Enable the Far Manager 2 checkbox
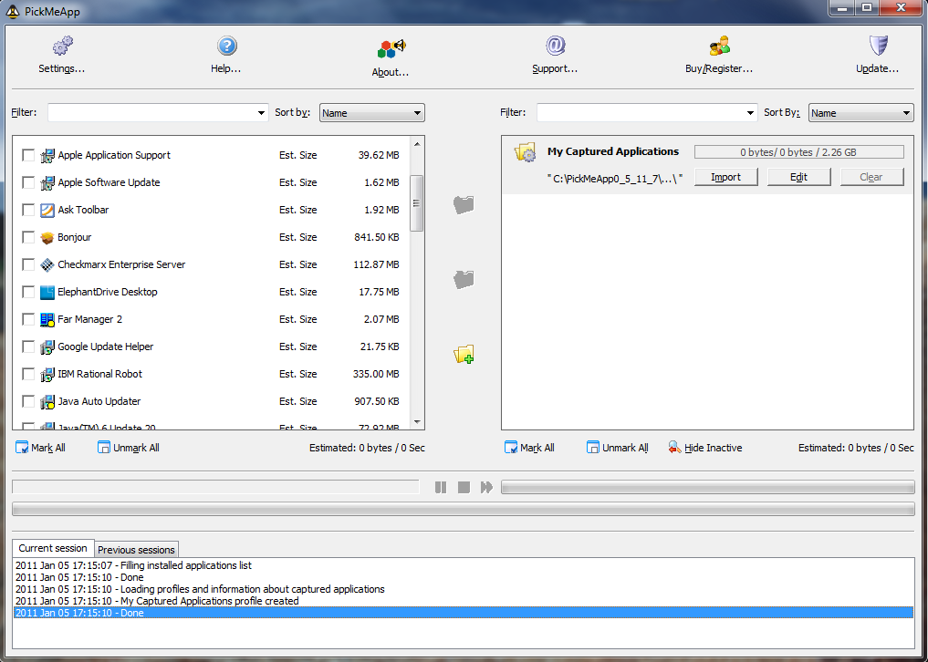928x662 pixels. pyautogui.click(x=27, y=319)
